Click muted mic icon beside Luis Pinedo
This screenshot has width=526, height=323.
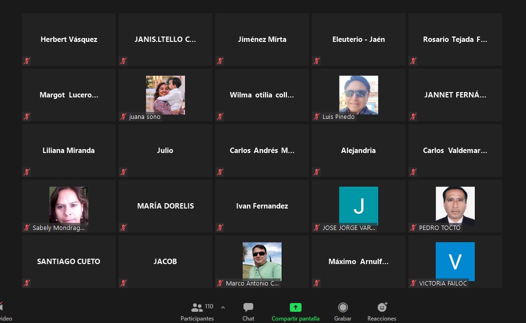317,116
